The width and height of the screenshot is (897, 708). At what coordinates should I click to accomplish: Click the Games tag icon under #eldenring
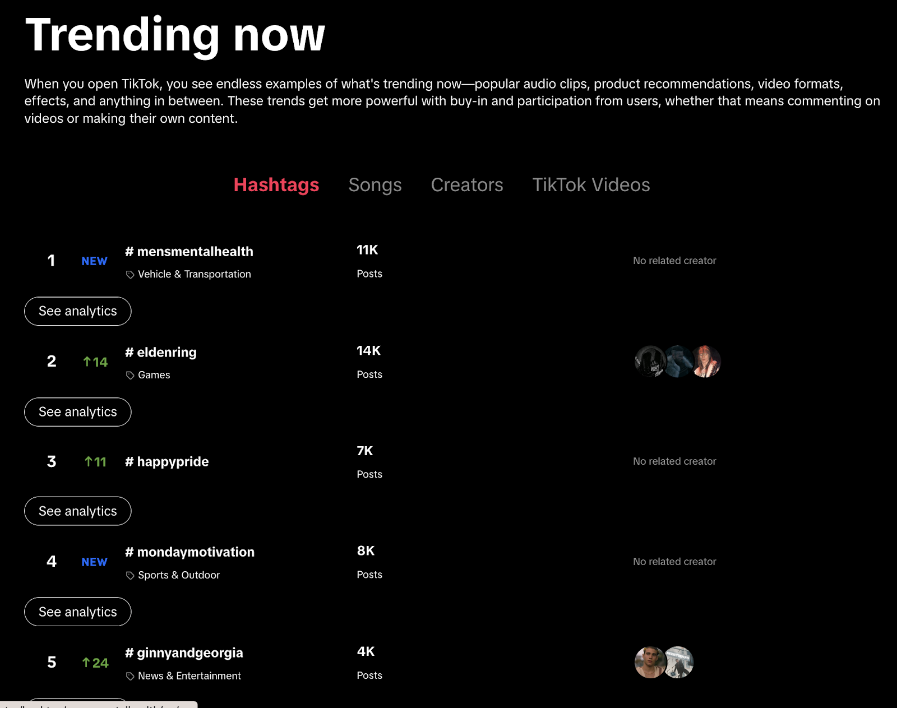pos(130,374)
